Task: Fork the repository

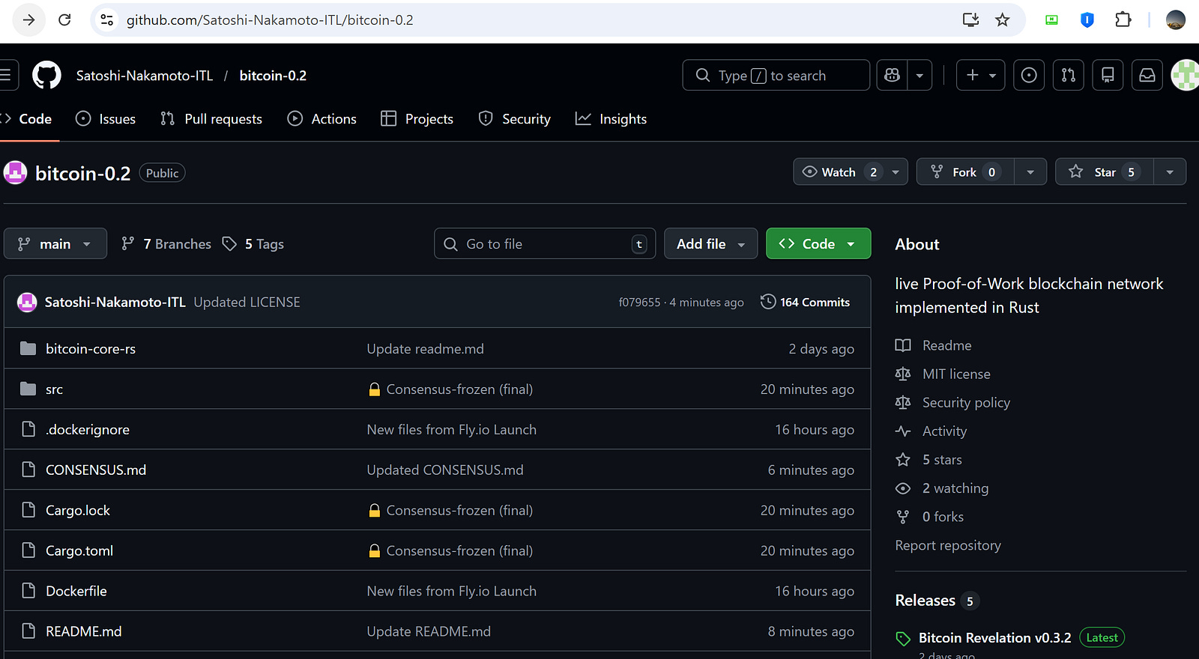Action: point(964,172)
